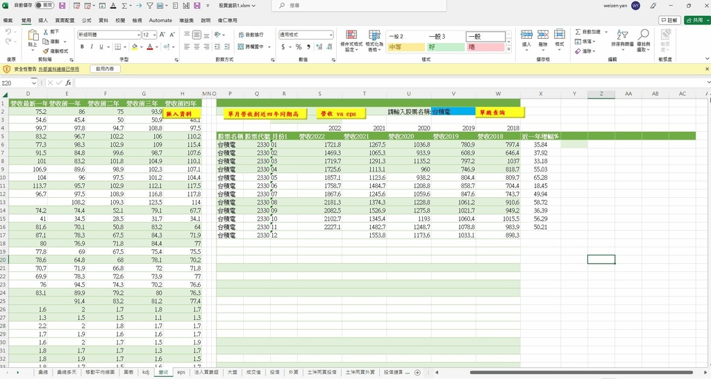711x379 pixels.
Task: Open the Font Color dropdown arrow
Action: (157, 47)
